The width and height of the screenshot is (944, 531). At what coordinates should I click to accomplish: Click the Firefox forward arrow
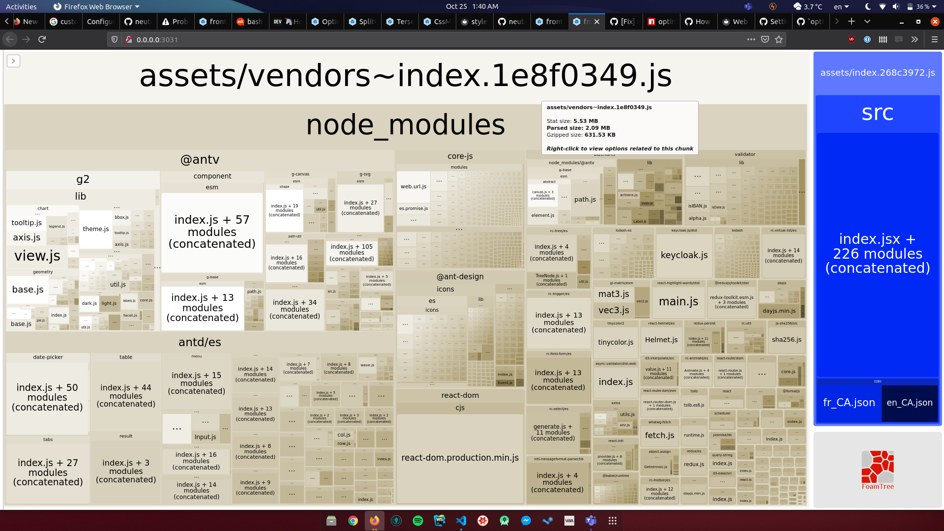pos(26,39)
